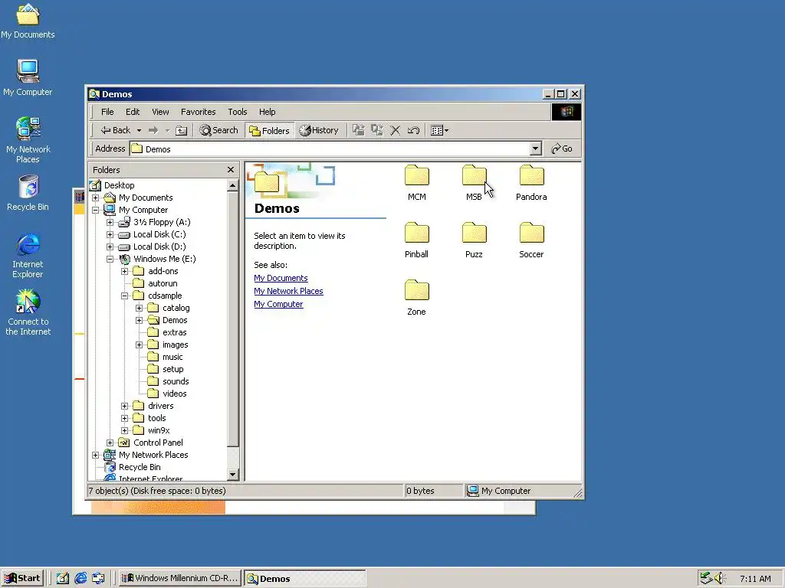Toggle the Folders pane button

tap(269, 130)
